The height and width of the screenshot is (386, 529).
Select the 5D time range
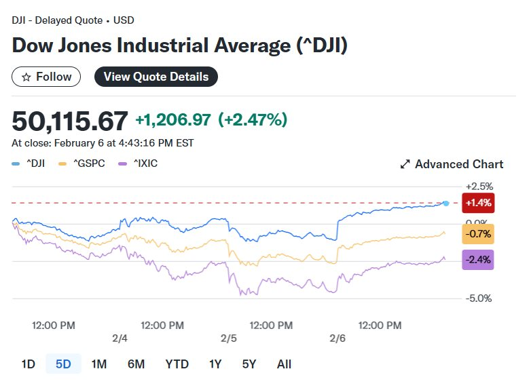[x=63, y=364]
